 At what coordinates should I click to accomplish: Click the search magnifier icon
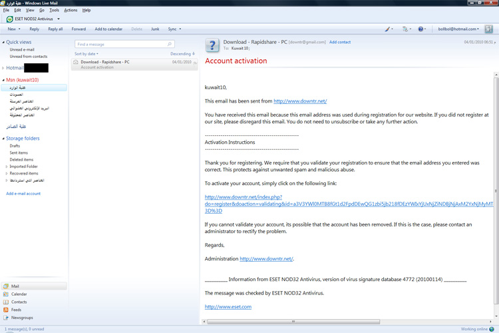pyautogui.click(x=170, y=44)
